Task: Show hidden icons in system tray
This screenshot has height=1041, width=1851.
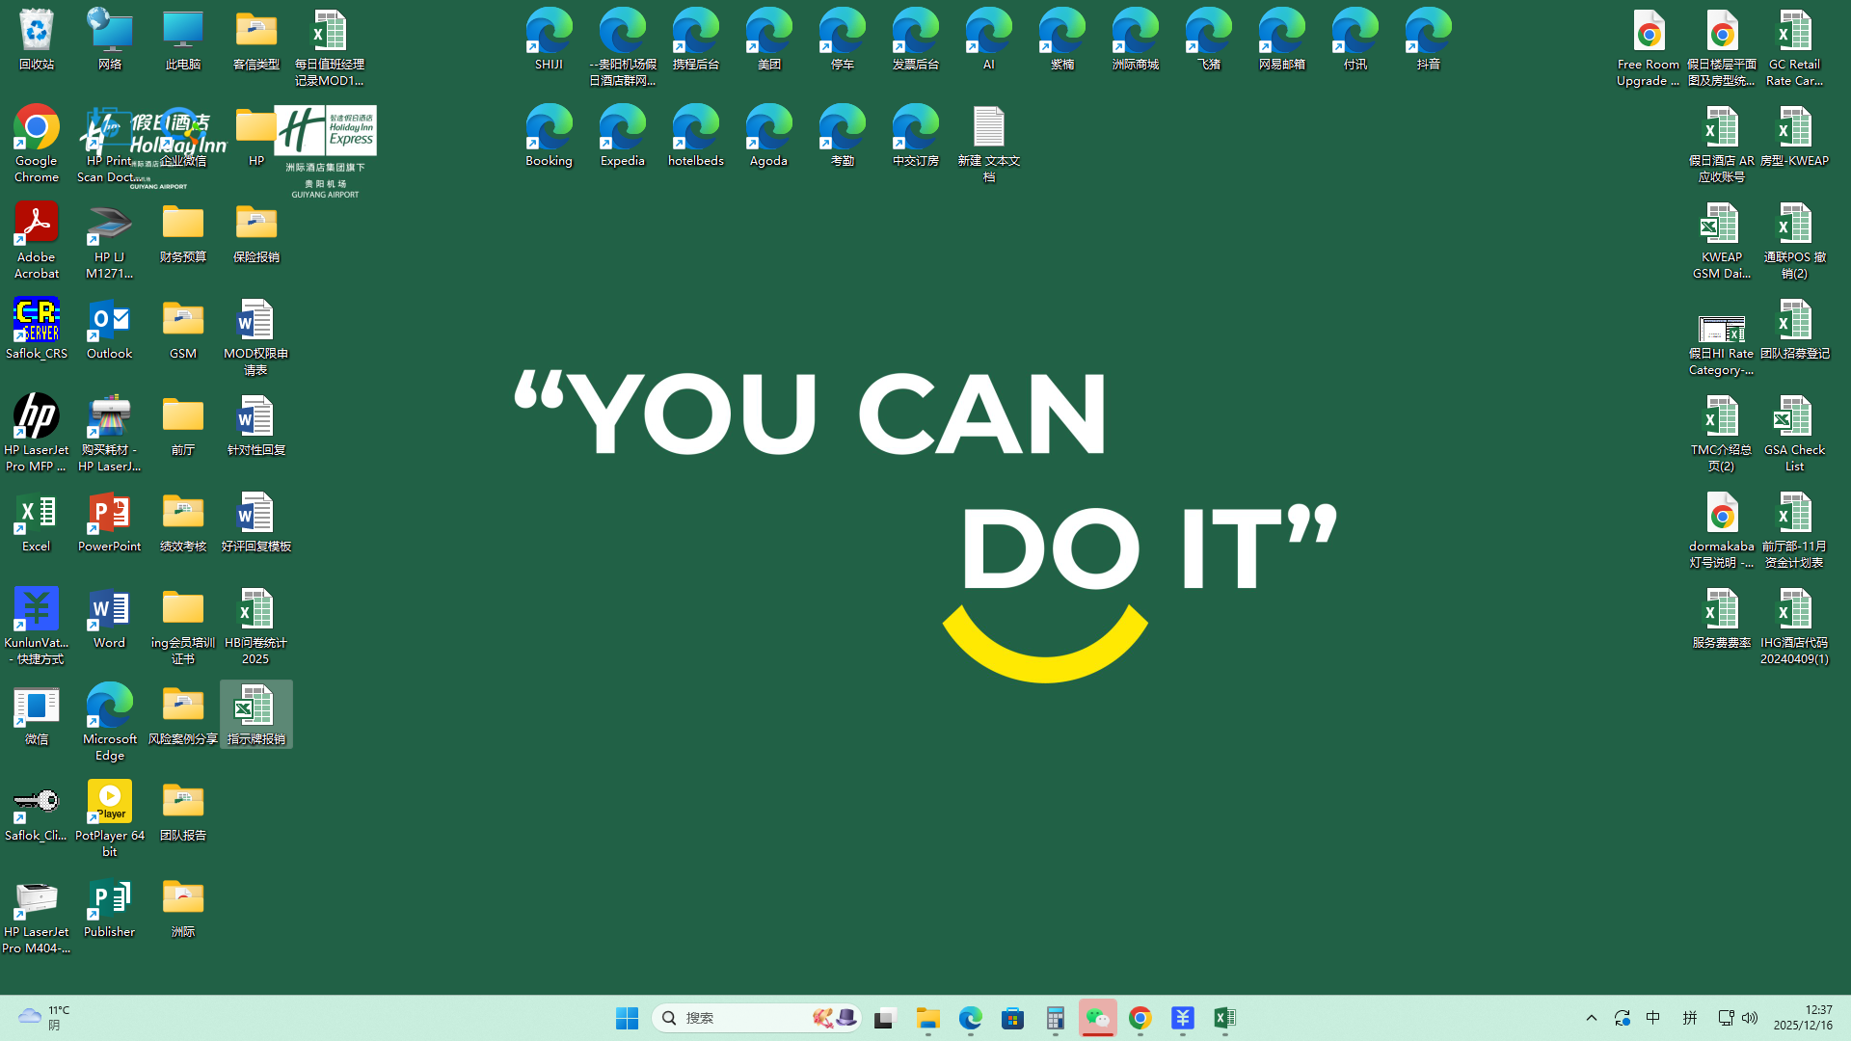Action: (1592, 1018)
